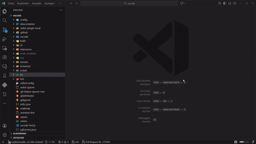This screenshot has height=144, width=256.
Task: Toggle the secondary side bar visibility
Action: pos(235,3)
